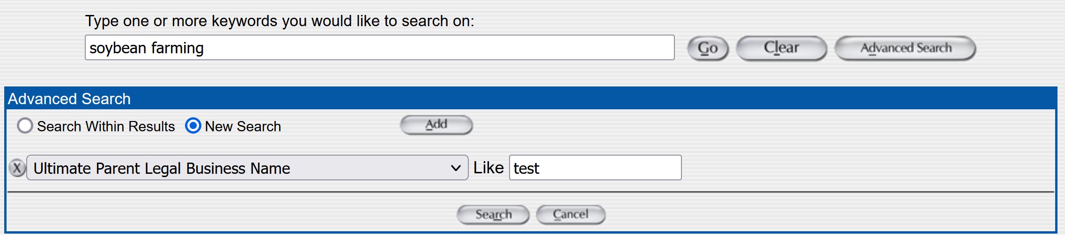Open Advanced Search options

[x=905, y=48]
